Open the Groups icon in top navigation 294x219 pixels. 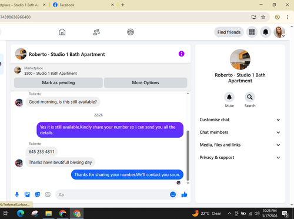(x=131, y=32)
